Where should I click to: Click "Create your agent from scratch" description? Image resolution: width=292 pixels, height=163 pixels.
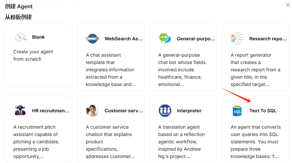pos(33,55)
